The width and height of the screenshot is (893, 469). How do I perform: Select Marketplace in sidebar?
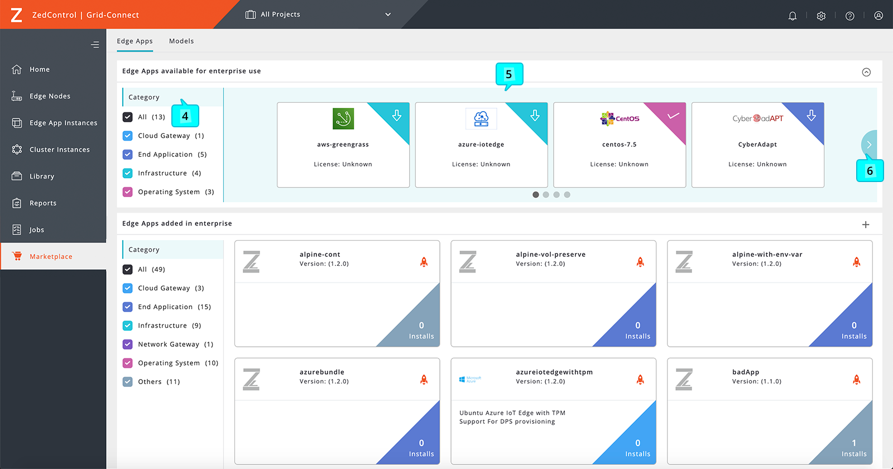(x=53, y=256)
